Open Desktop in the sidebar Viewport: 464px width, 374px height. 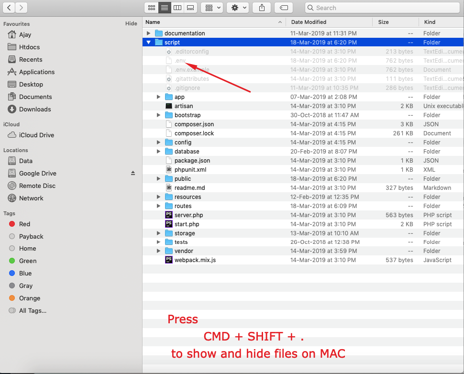click(31, 84)
